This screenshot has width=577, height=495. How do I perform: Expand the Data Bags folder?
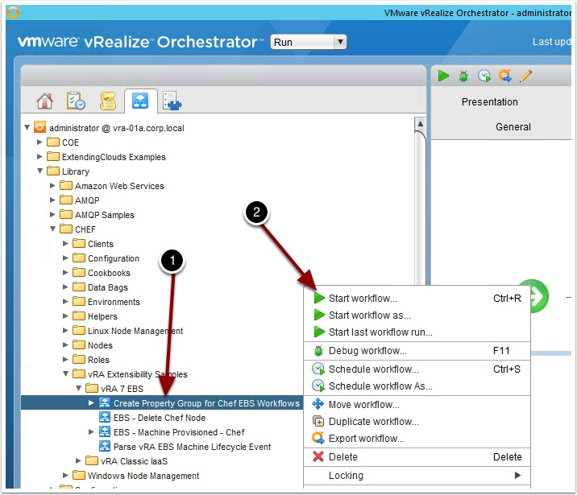click(x=65, y=287)
